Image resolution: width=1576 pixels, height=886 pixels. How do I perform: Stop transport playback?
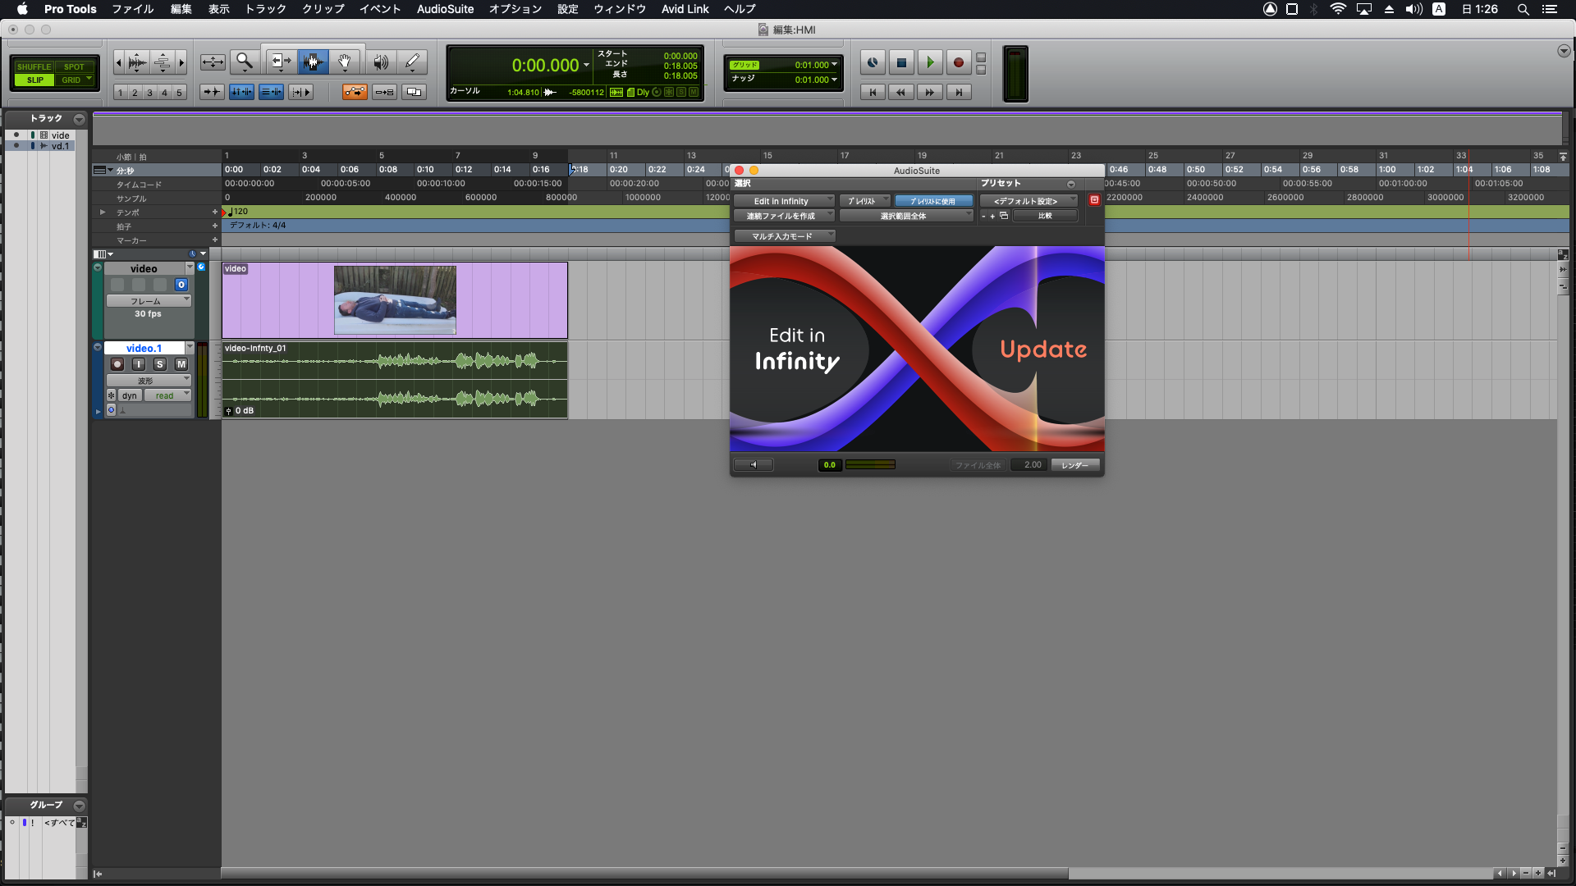click(901, 62)
